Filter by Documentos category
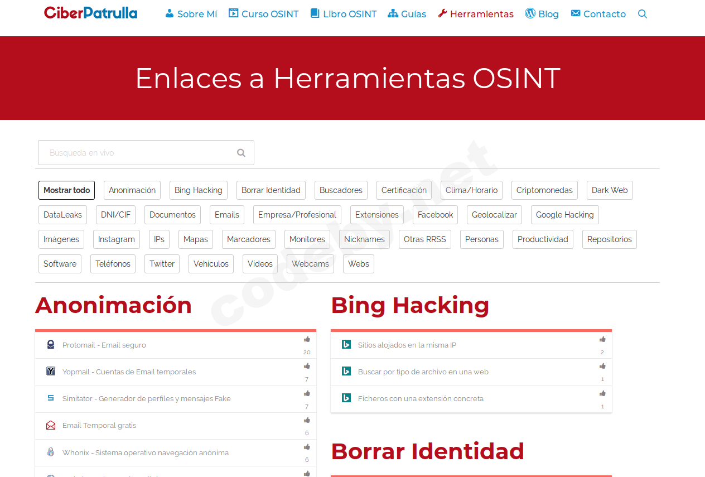This screenshot has height=477, width=705. [x=172, y=215]
